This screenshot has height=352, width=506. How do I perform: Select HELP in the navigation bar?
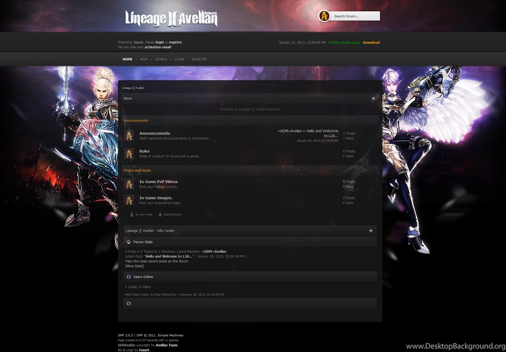pyautogui.click(x=144, y=59)
